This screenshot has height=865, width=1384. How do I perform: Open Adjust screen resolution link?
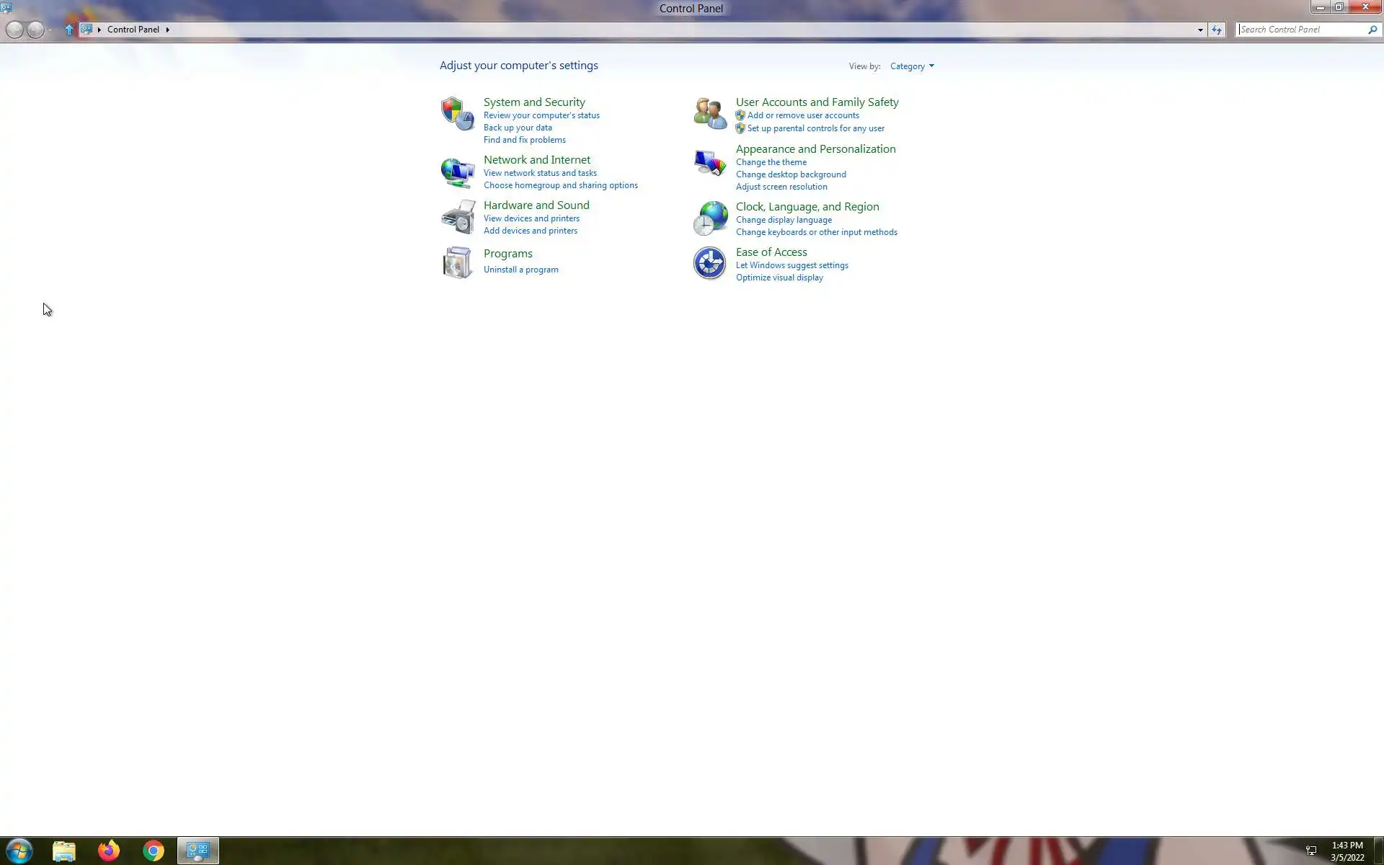pos(781,187)
